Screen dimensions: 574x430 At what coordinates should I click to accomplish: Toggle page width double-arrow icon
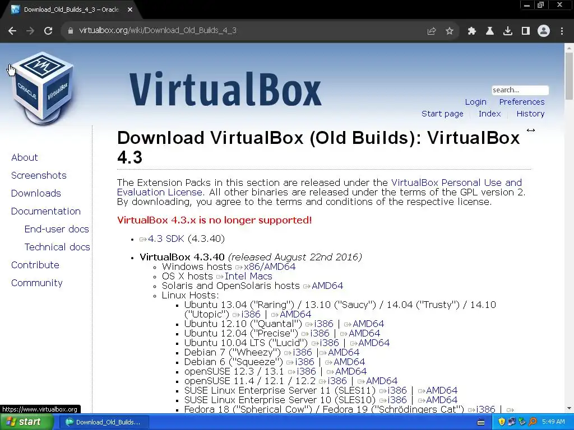pyautogui.click(x=530, y=130)
